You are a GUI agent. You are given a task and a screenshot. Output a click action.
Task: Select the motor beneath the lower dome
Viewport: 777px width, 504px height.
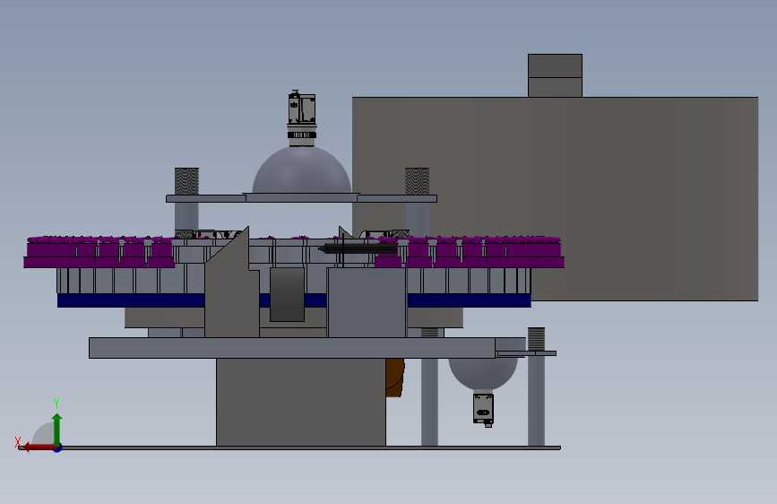point(483,409)
